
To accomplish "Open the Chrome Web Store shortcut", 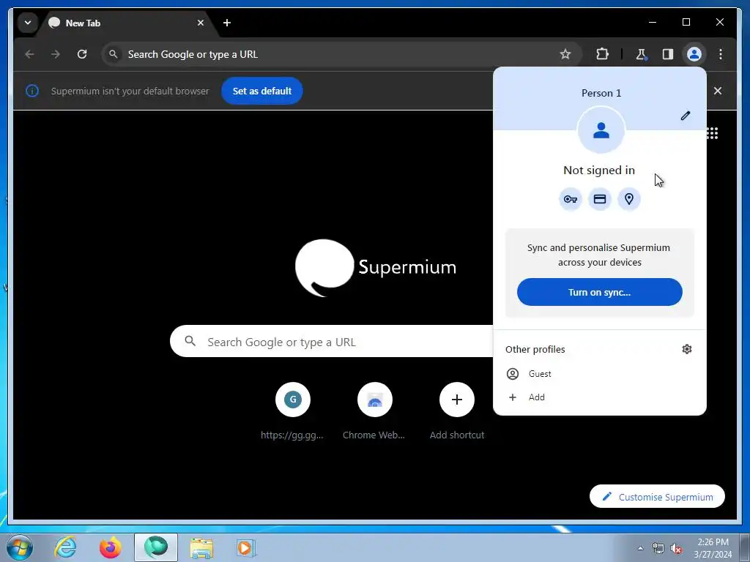I will coord(374,411).
